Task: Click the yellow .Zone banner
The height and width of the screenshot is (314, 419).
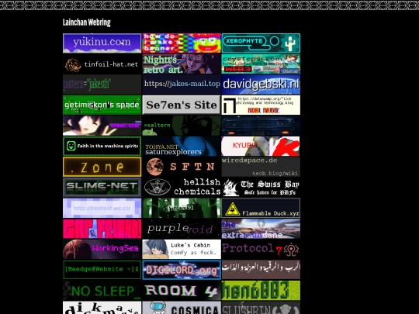Action: [102, 167]
